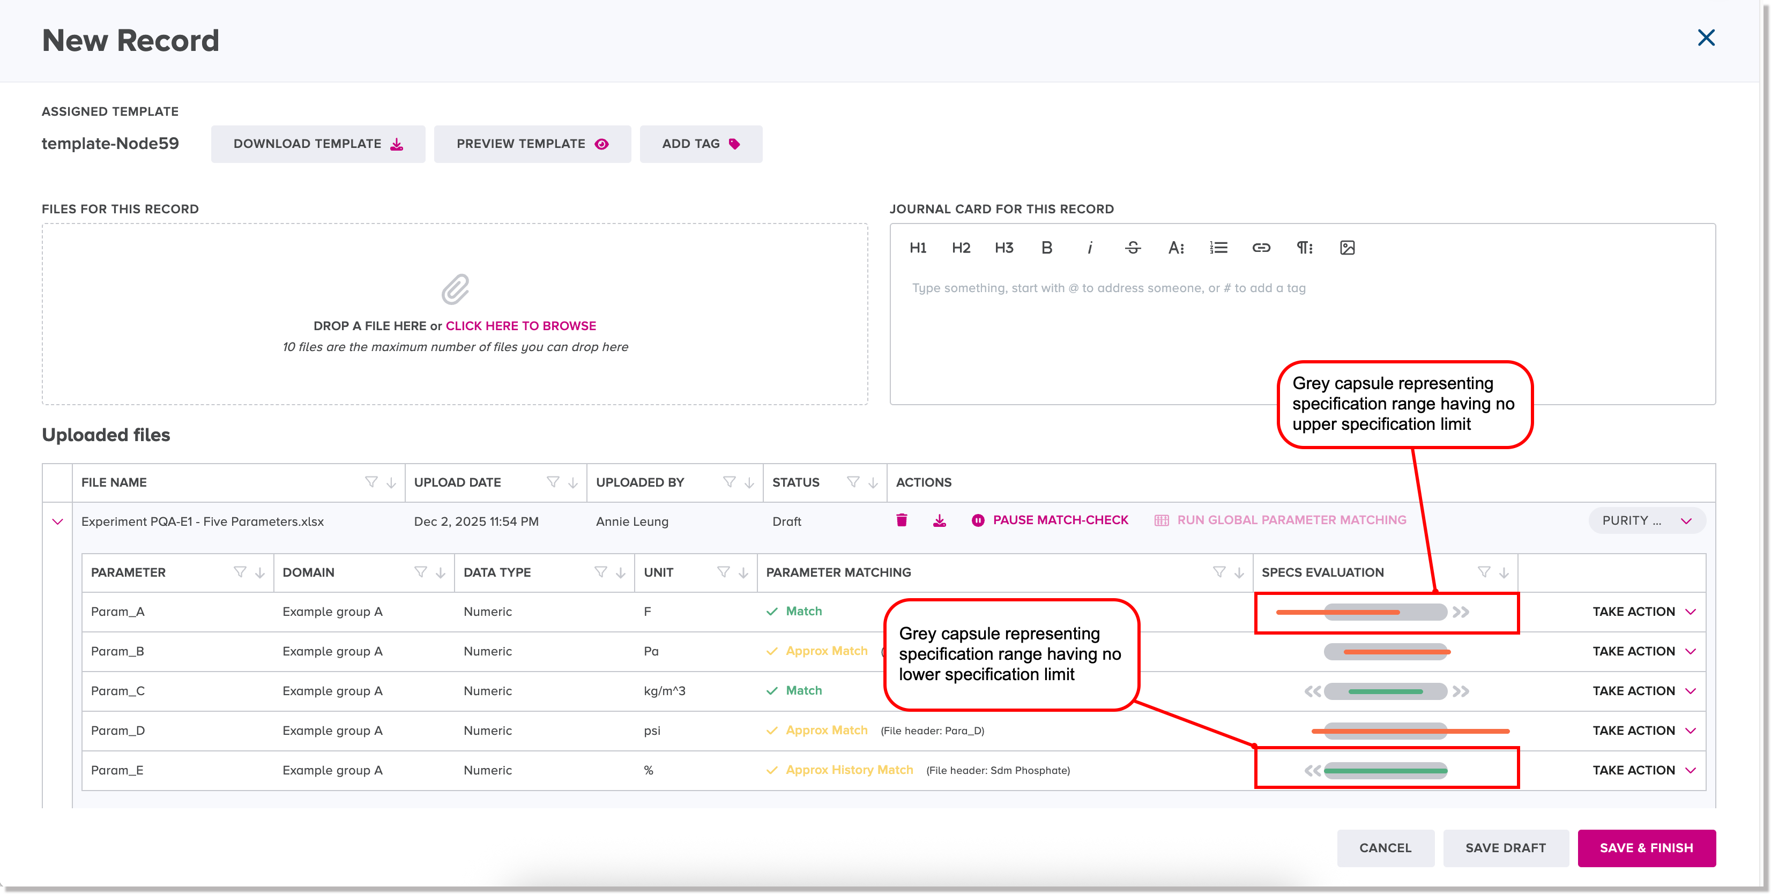Apply H1 heading style
The image size is (1771, 894).
click(x=917, y=248)
